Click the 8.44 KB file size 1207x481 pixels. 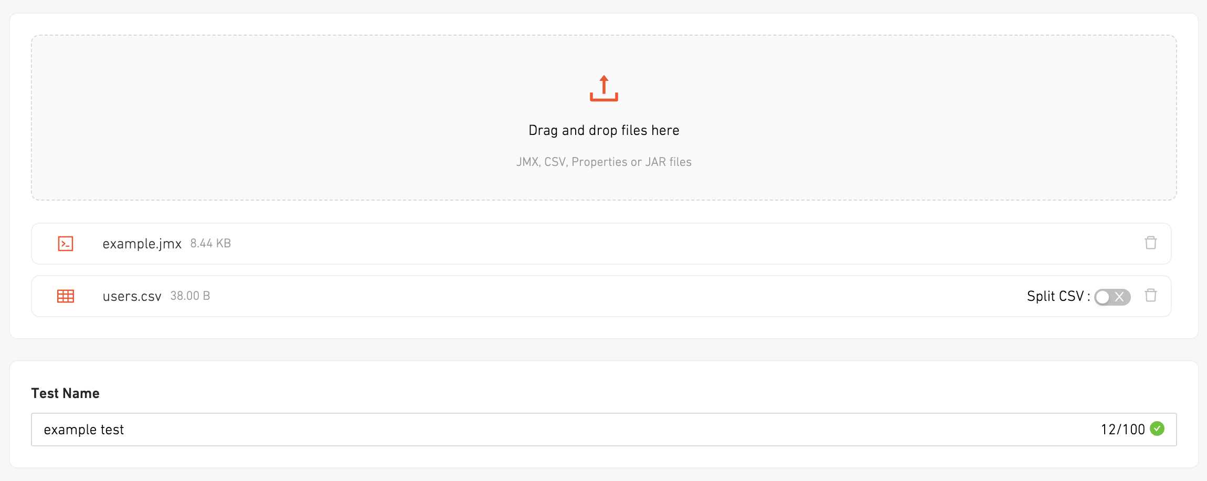[210, 244]
